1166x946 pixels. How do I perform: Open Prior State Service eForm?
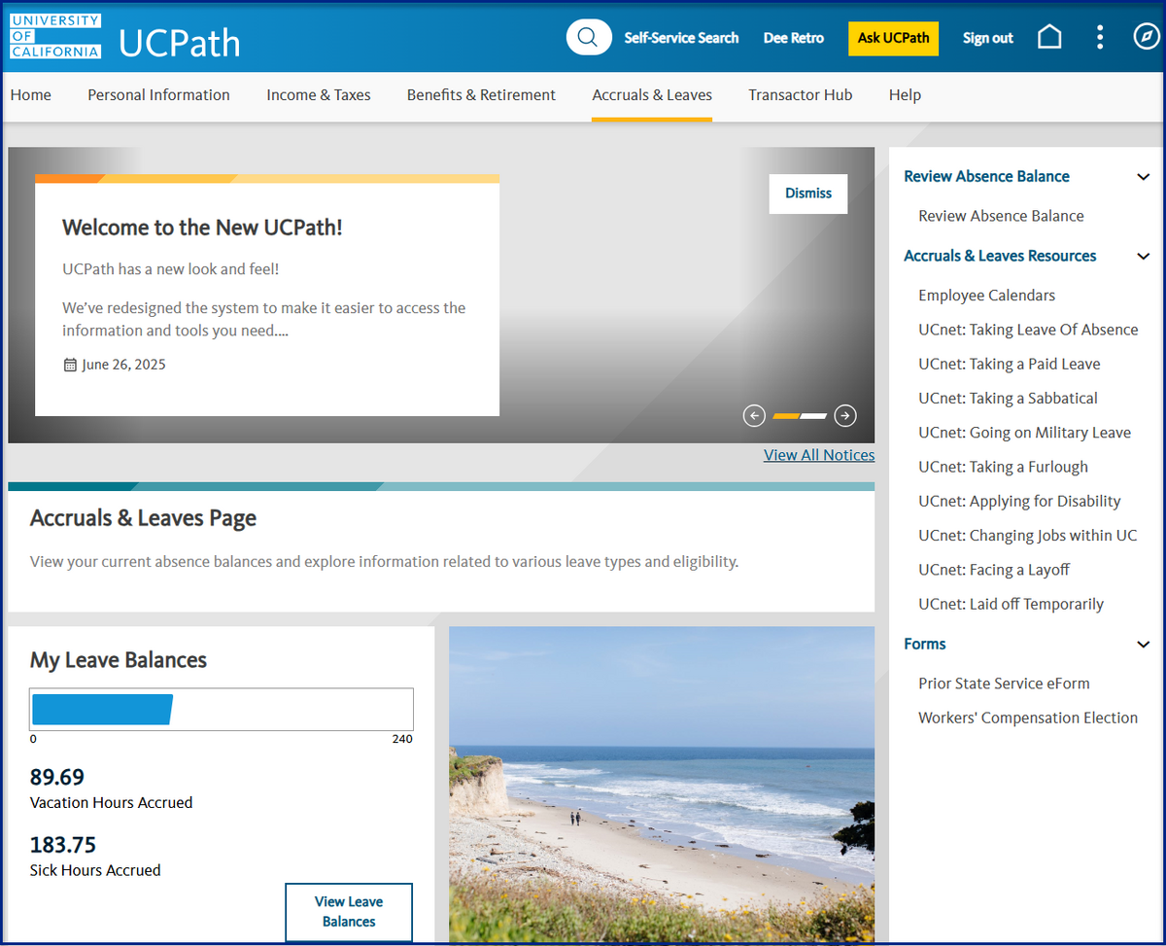[1004, 683]
